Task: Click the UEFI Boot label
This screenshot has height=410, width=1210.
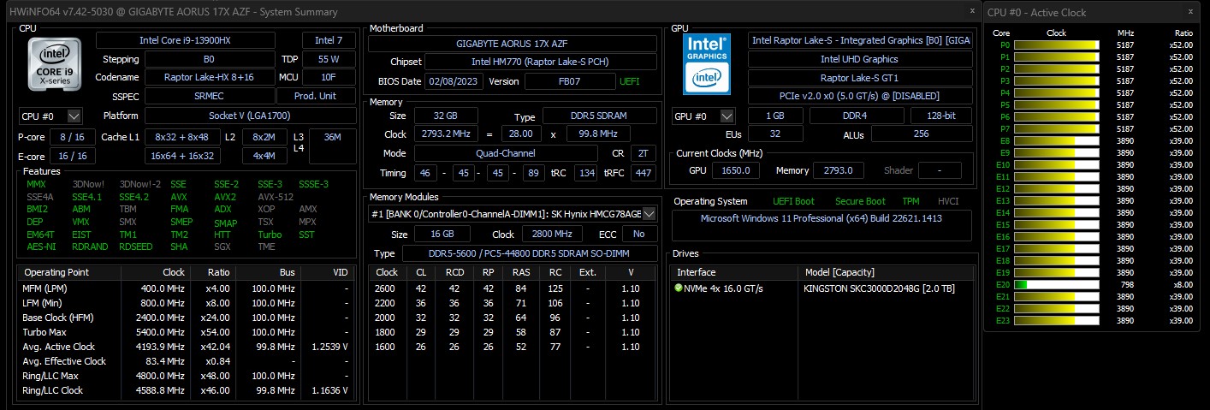Action: 794,201
